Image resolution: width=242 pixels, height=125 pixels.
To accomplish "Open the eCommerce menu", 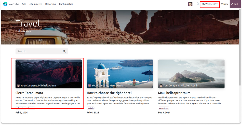I will [36, 4].
